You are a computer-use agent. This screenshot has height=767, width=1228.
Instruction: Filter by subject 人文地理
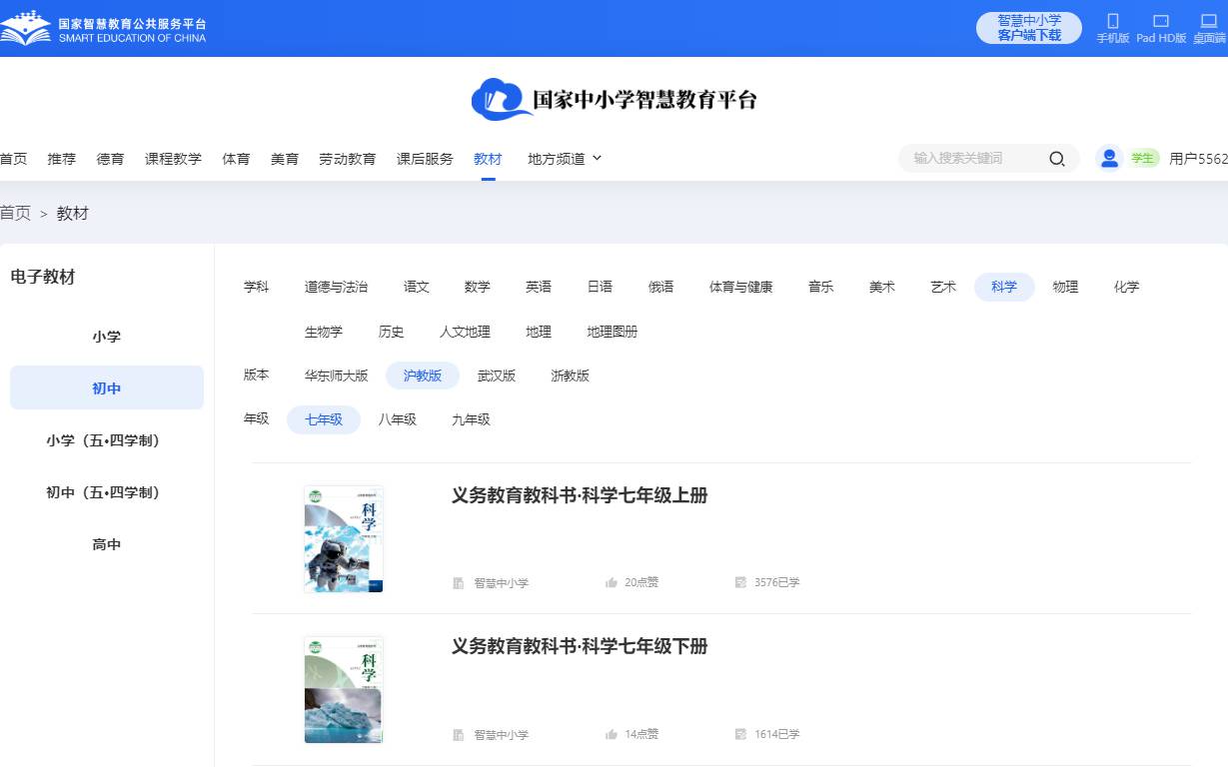[x=465, y=332]
